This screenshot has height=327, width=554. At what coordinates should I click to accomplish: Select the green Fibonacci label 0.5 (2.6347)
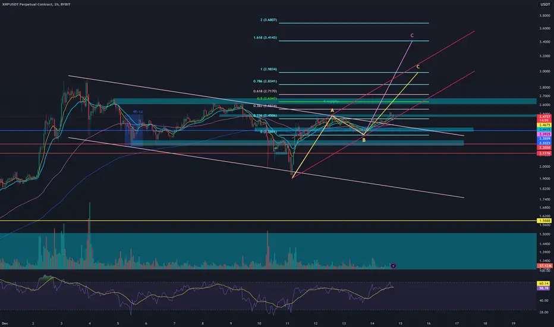pyautogui.click(x=267, y=99)
